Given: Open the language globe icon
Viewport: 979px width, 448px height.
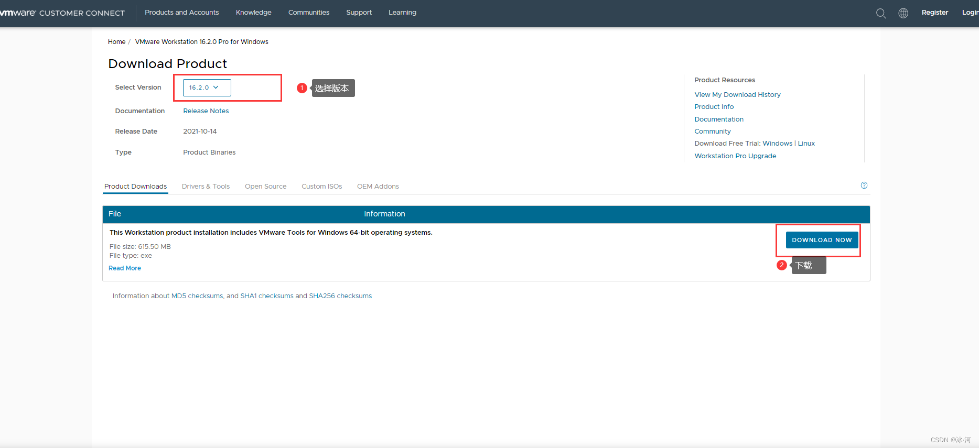Looking at the screenshot, I should (903, 13).
